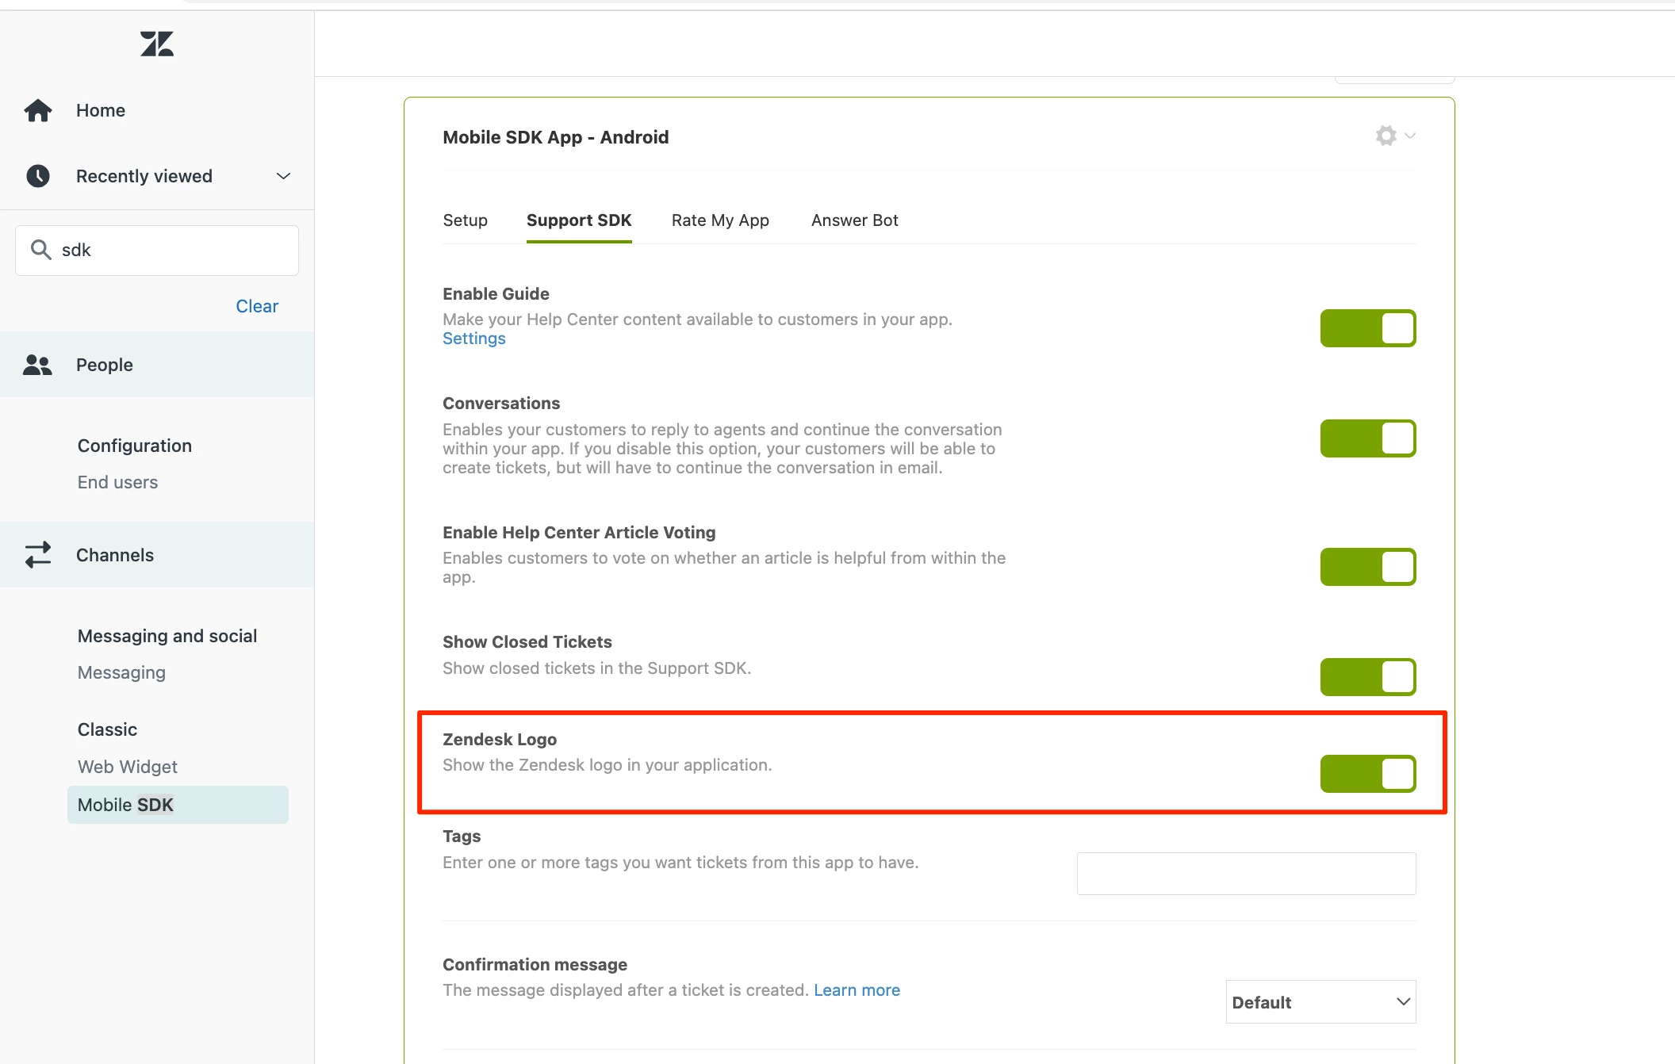Click chevron next to gear icon

point(1410,136)
